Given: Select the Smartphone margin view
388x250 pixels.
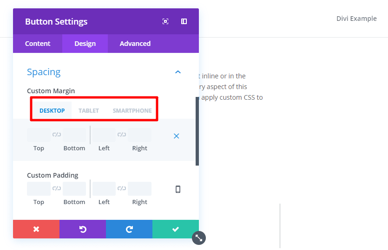Looking at the screenshot, I should pyautogui.click(x=132, y=111).
